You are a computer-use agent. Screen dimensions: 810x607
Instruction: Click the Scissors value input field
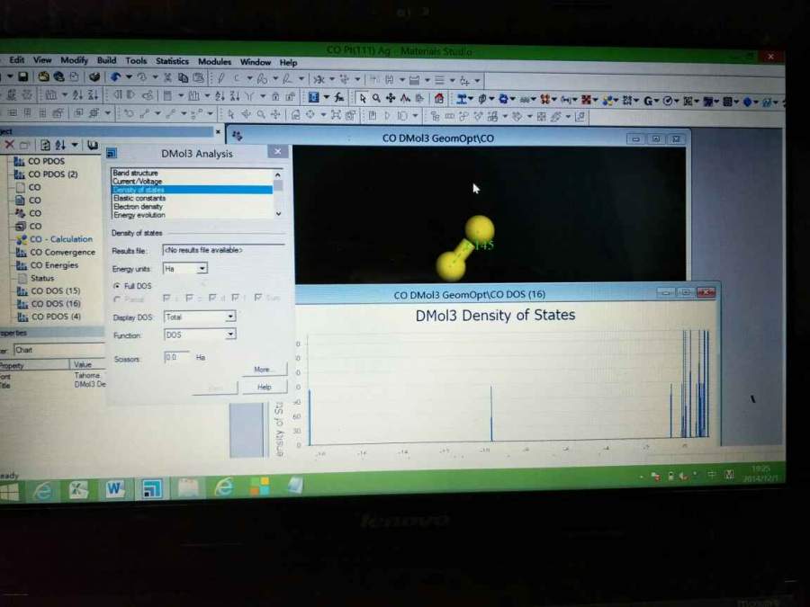point(175,357)
